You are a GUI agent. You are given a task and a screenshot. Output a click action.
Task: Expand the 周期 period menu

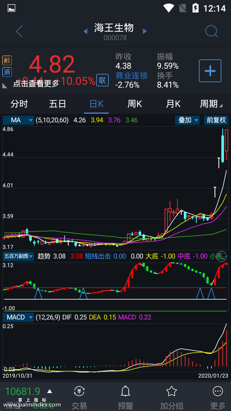211,104
